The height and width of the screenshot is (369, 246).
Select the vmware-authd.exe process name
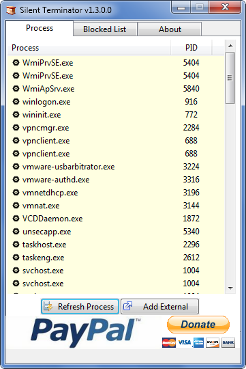coord(56,180)
